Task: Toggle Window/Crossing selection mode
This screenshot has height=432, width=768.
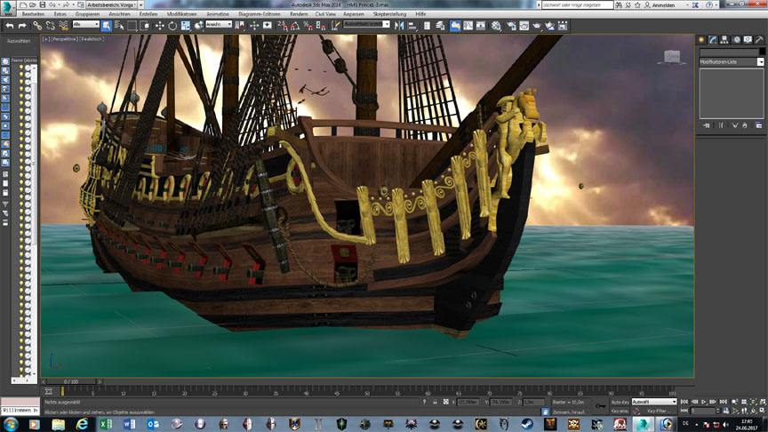Action: point(145,26)
